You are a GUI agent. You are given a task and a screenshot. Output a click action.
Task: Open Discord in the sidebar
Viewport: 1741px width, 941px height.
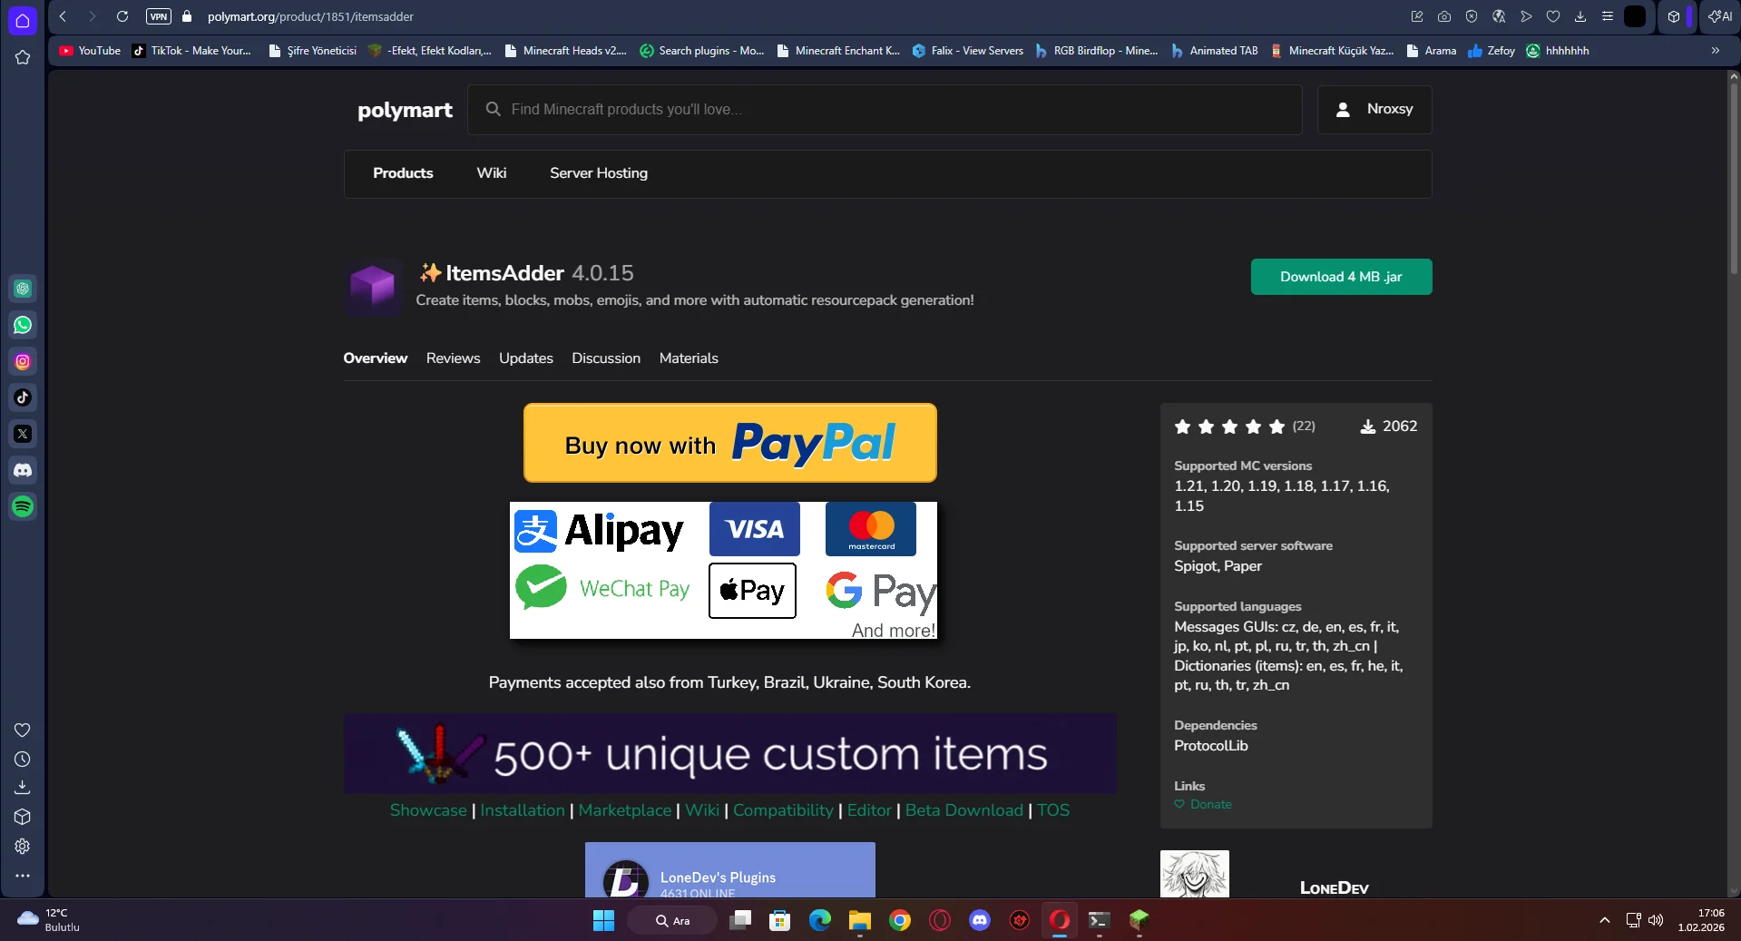[23, 470]
